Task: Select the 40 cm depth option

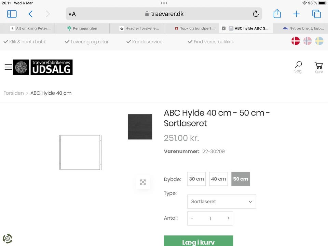Action: click(x=218, y=179)
